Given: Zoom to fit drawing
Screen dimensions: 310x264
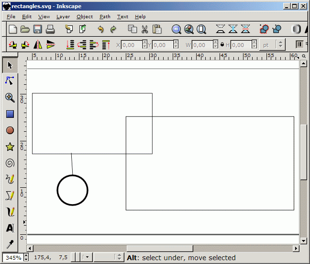Looking at the screenshot, I should [x=189, y=29].
